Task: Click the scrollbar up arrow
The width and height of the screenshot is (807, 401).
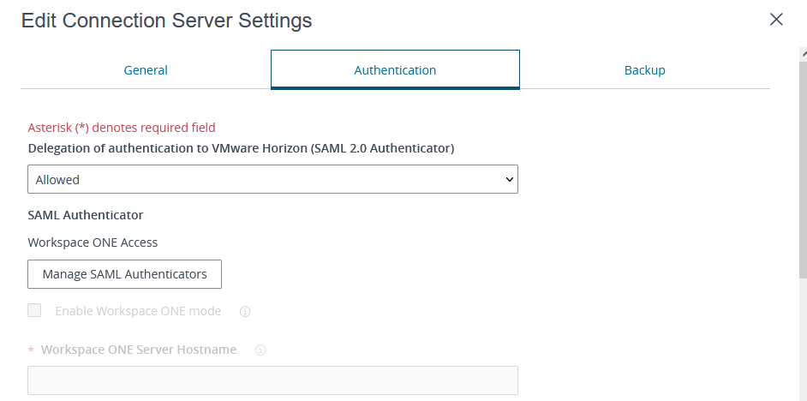Action: click(x=803, y=53)
